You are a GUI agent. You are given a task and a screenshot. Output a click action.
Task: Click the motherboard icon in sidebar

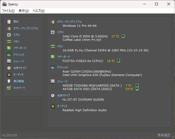pos(9,48)
